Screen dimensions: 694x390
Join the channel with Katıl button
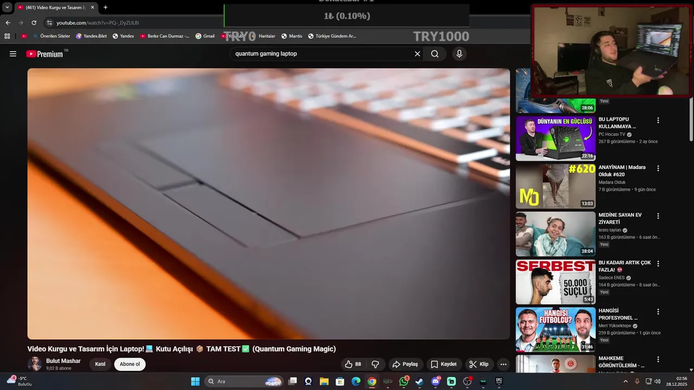coord(100,364)
